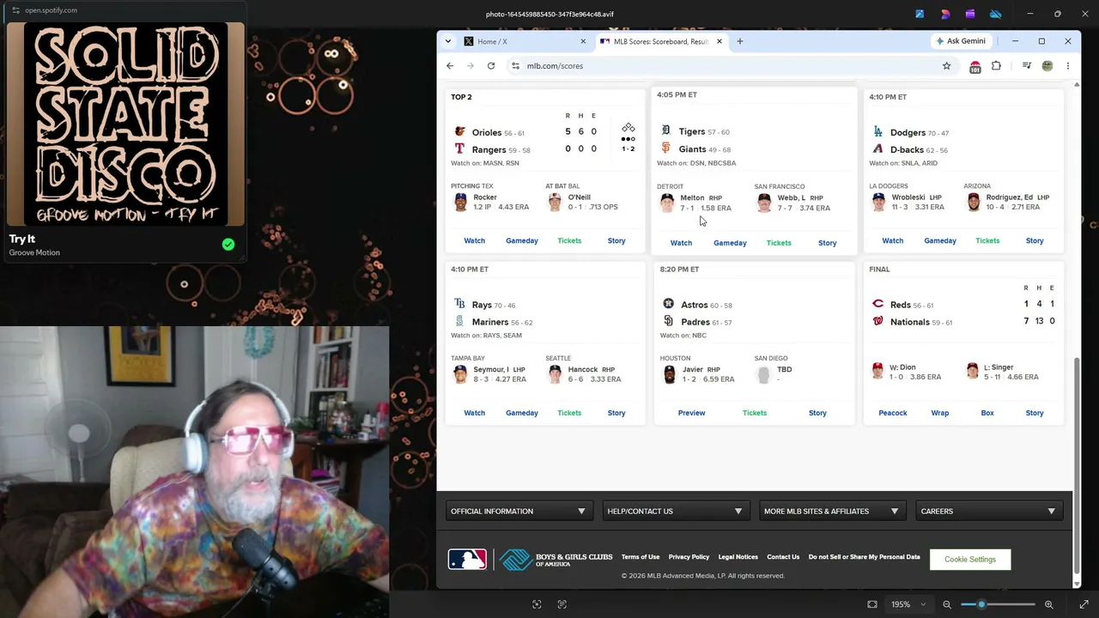
Task: Open the Chrome extensions puzzle icon
Action: (996, 66)
